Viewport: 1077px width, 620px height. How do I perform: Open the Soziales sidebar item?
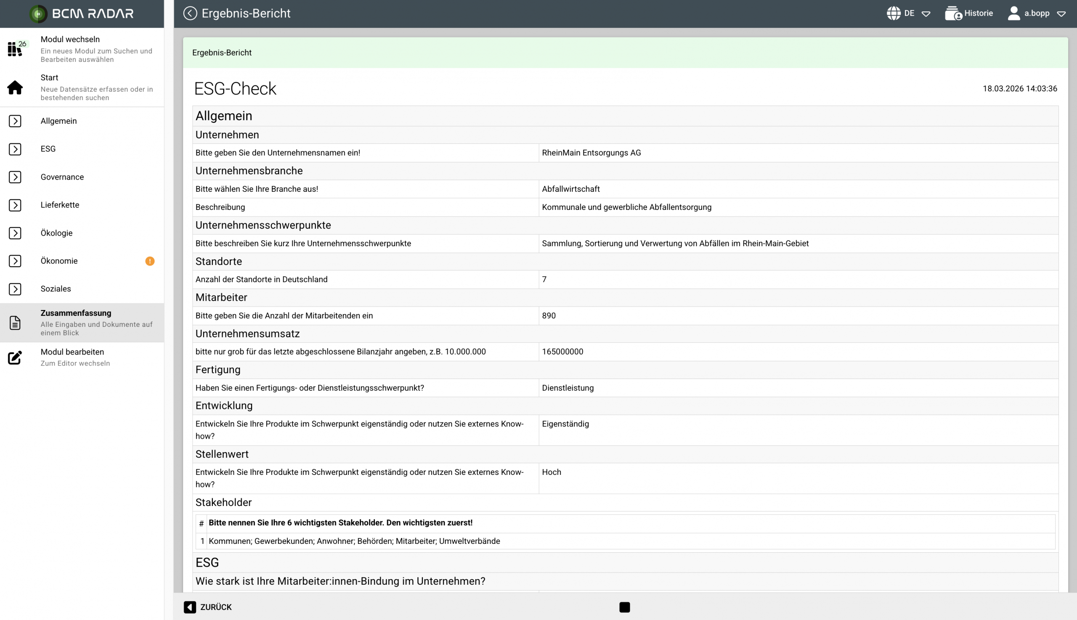[56, 289]
